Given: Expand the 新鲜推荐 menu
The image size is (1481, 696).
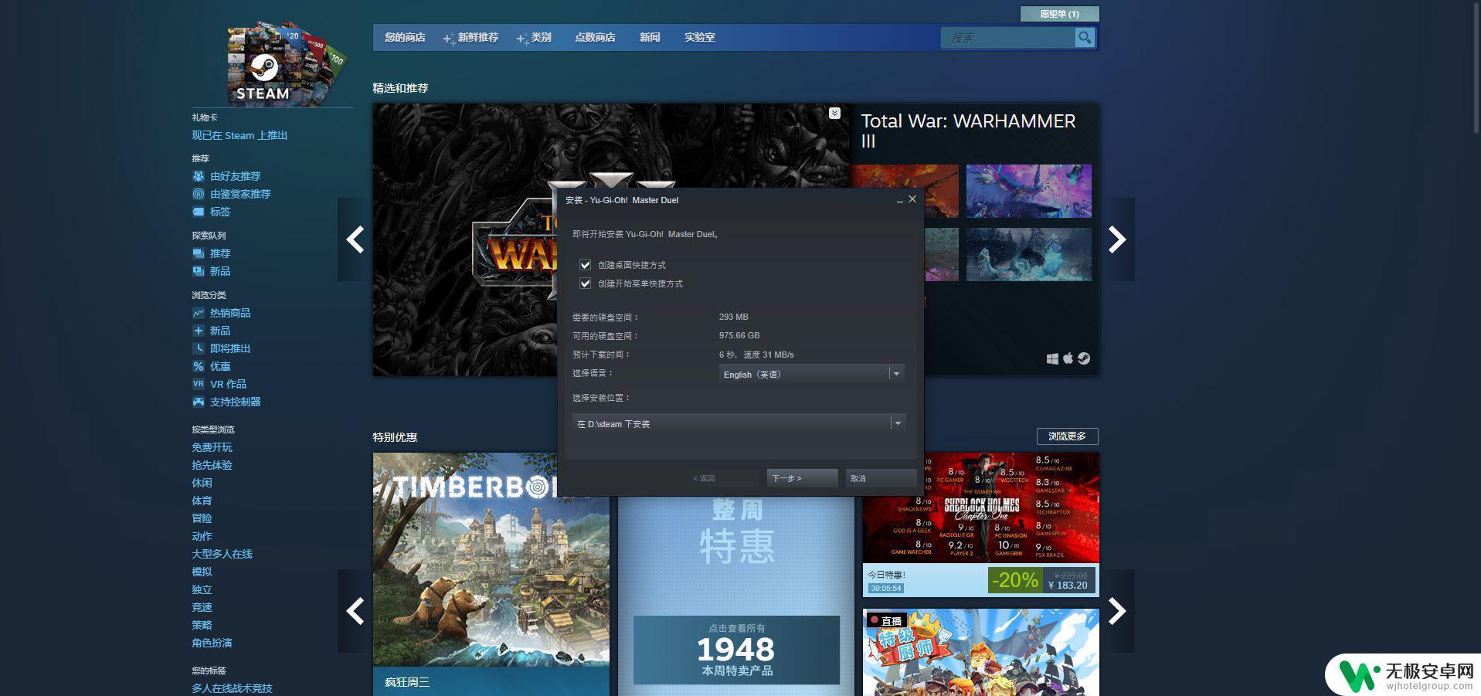Looking at the screenshot, I should (470, 37).
